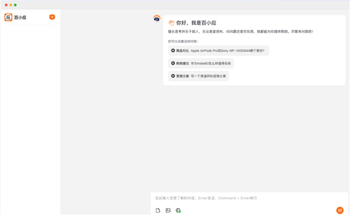Select the AirPods Pro vs Sony comparison prompt
Viewport: 350px width, 215px height.
click(x=219, y=51)
